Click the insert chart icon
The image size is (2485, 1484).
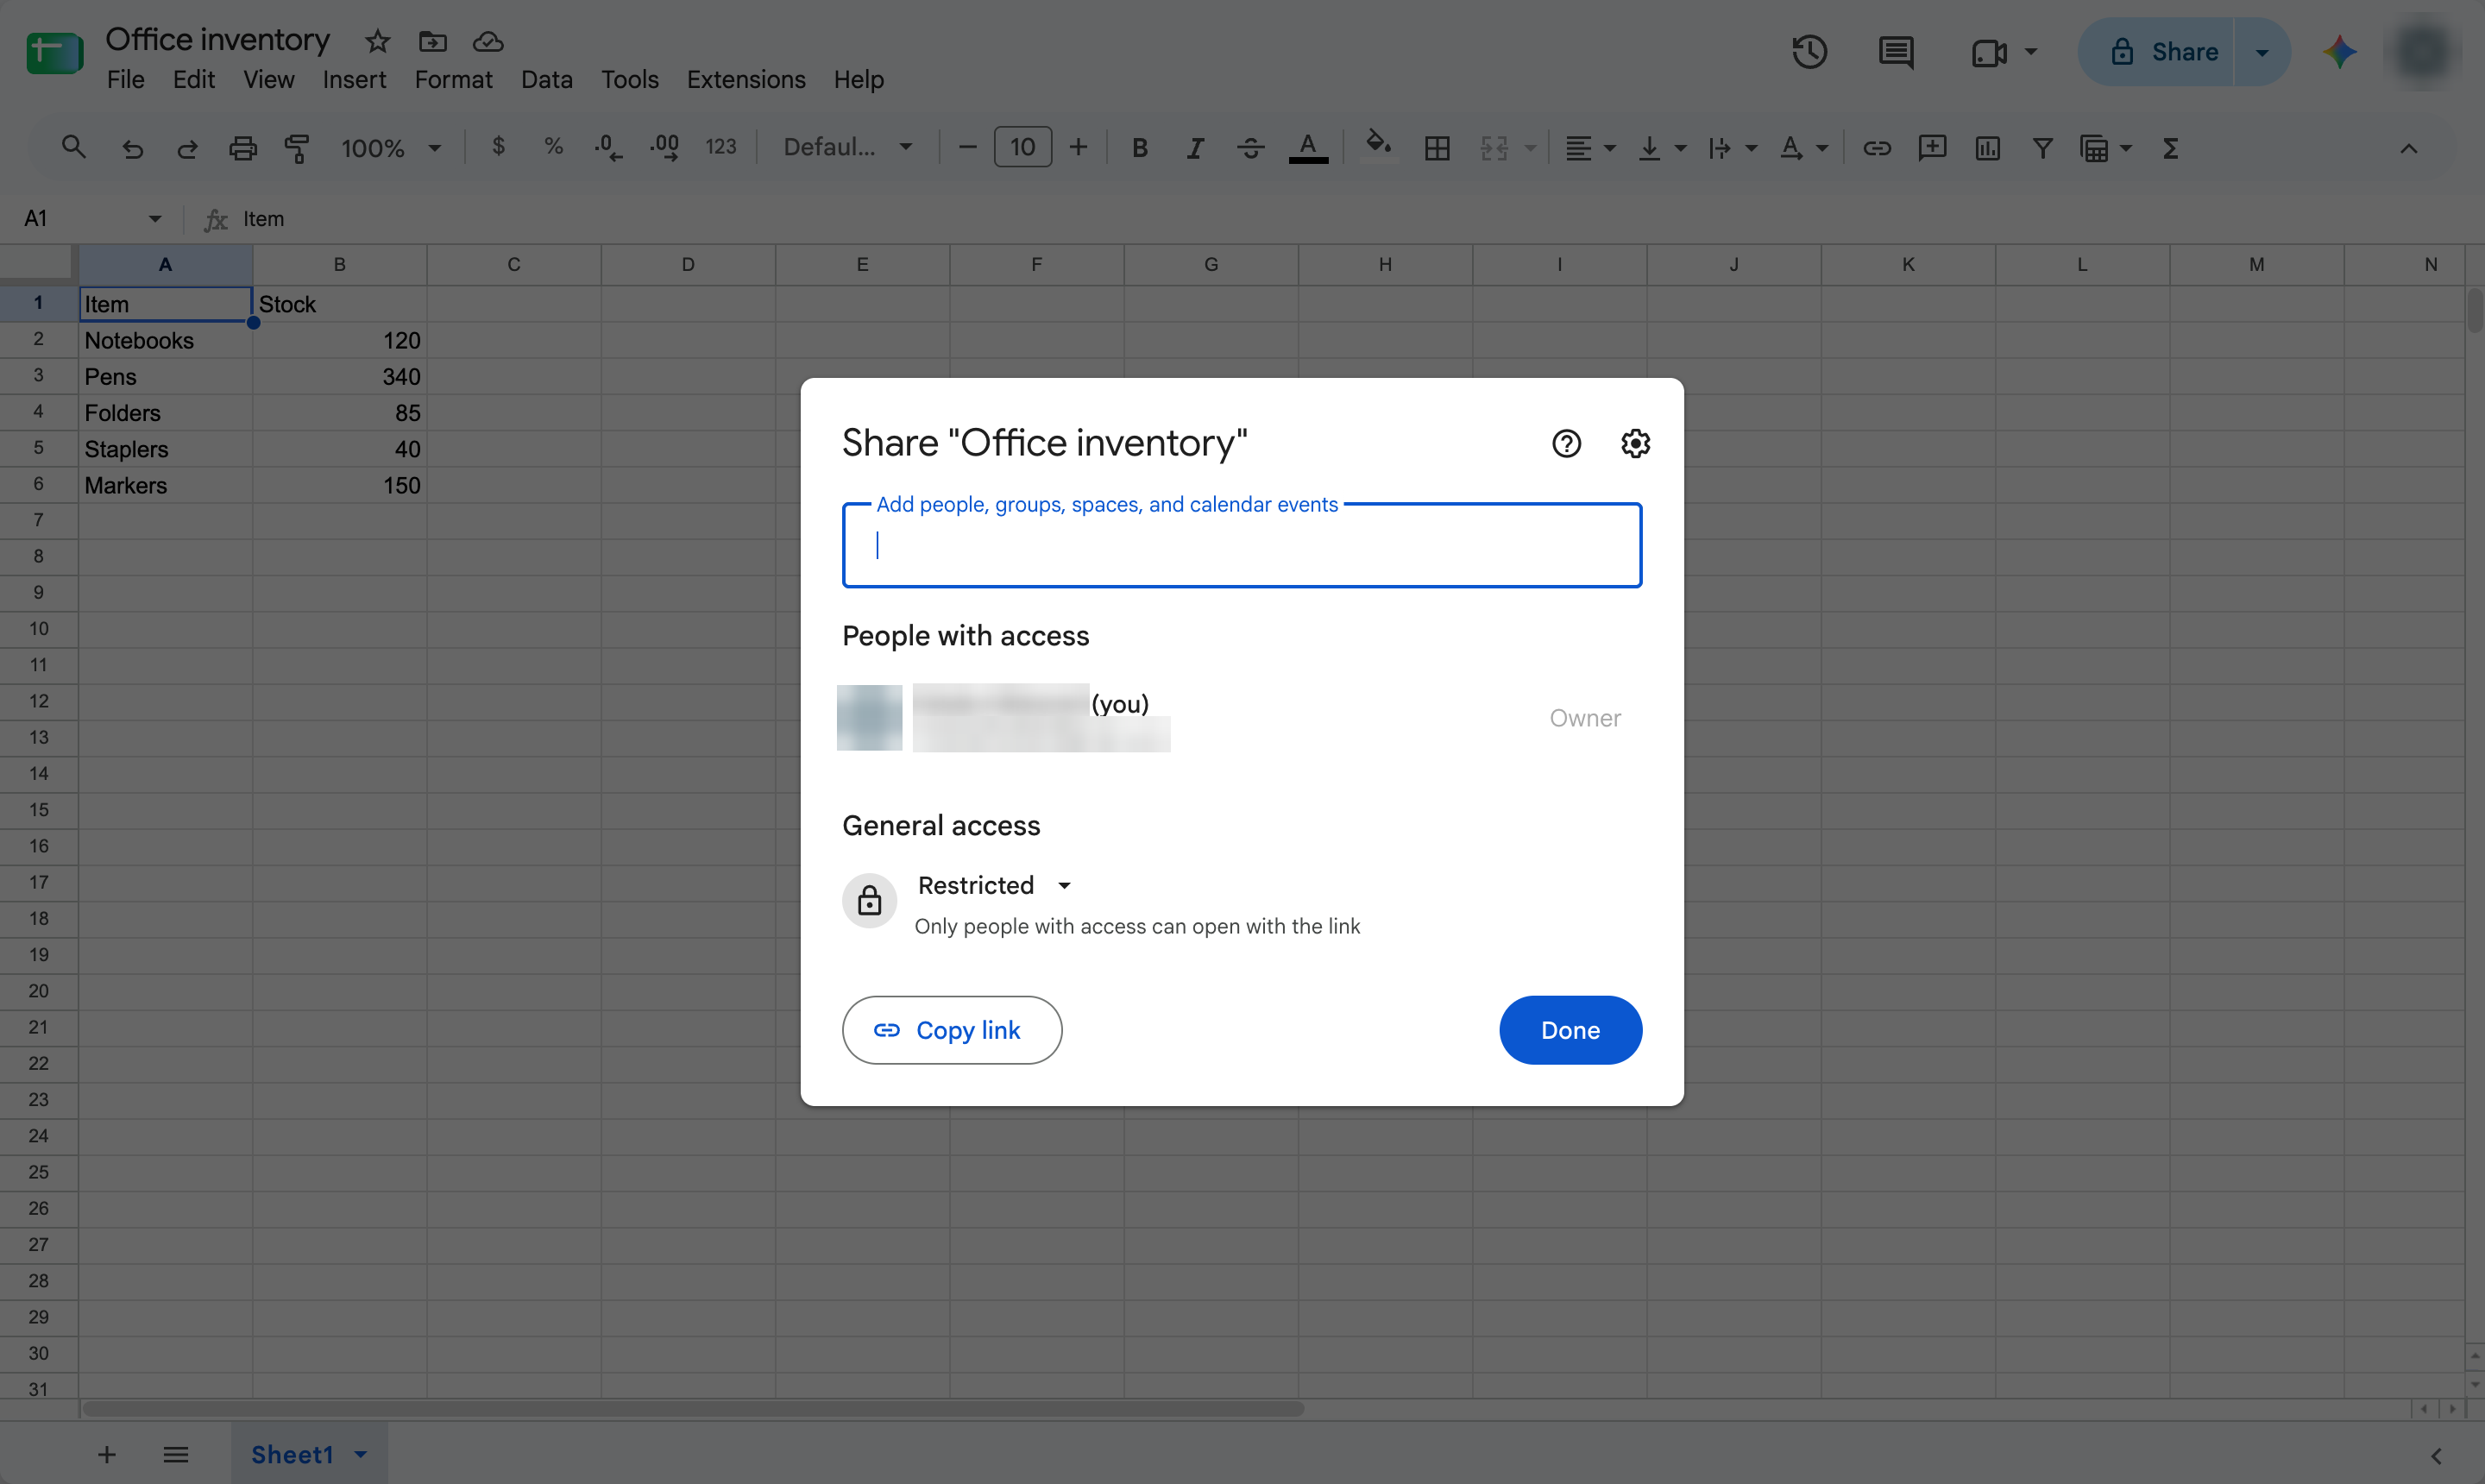tap(1987, 149)
